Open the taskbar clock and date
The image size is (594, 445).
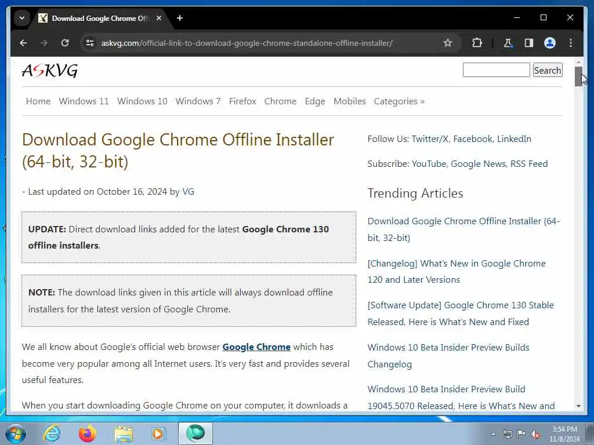click(x=564, y=434)
